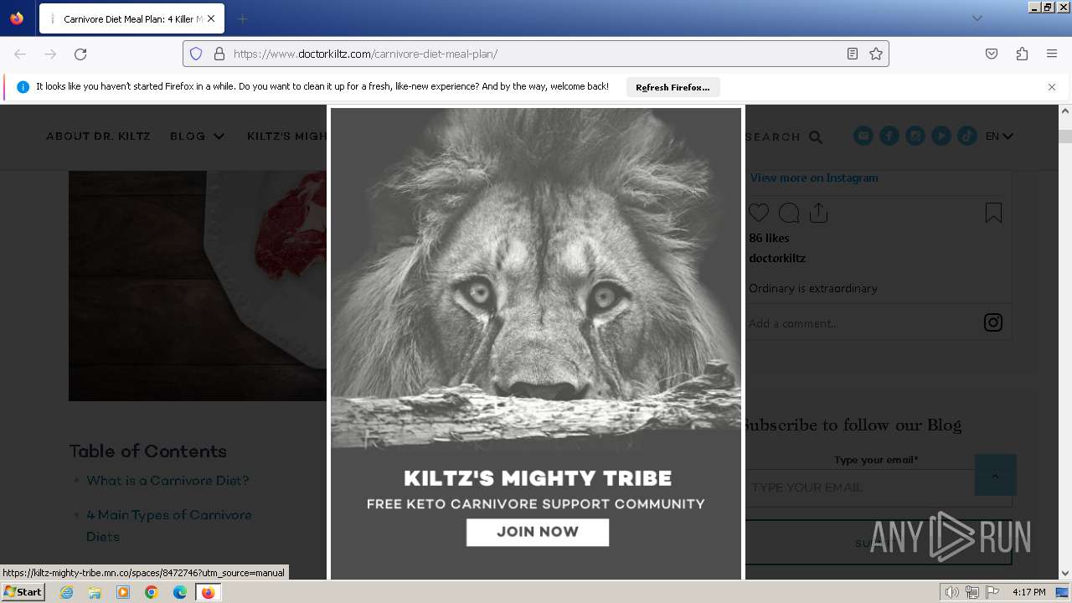Click the Instagram share post icon

(x=819, y=213)
